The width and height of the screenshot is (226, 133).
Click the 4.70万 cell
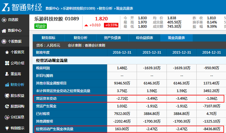tap(211, 114)
